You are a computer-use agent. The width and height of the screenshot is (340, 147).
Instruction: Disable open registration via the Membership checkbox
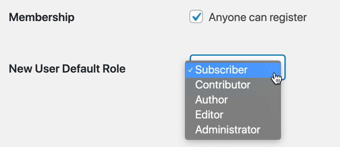196,17
